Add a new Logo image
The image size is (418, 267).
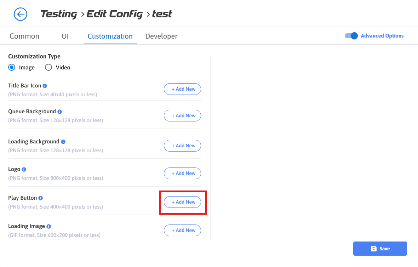click(182, 173)
